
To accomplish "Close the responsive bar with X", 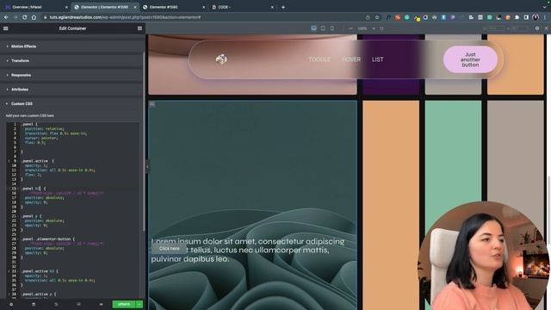I will (x=546, y=28).
